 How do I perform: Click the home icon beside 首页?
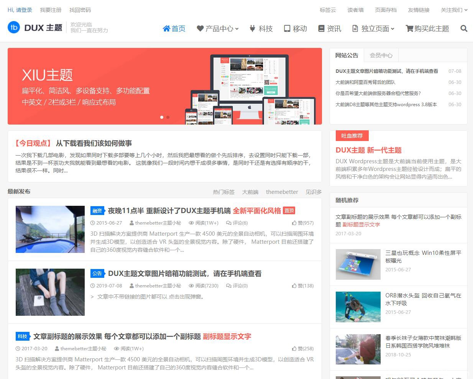[x=166, y=28]
